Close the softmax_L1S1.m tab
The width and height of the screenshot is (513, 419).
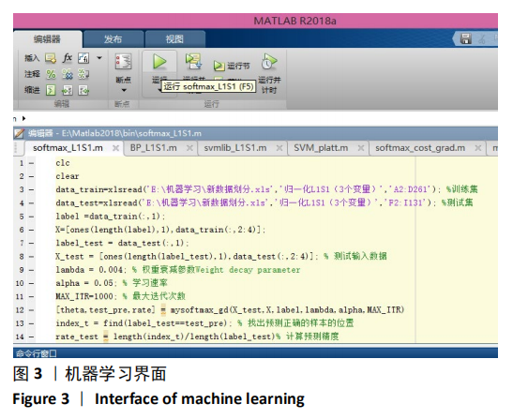[115, 148]
